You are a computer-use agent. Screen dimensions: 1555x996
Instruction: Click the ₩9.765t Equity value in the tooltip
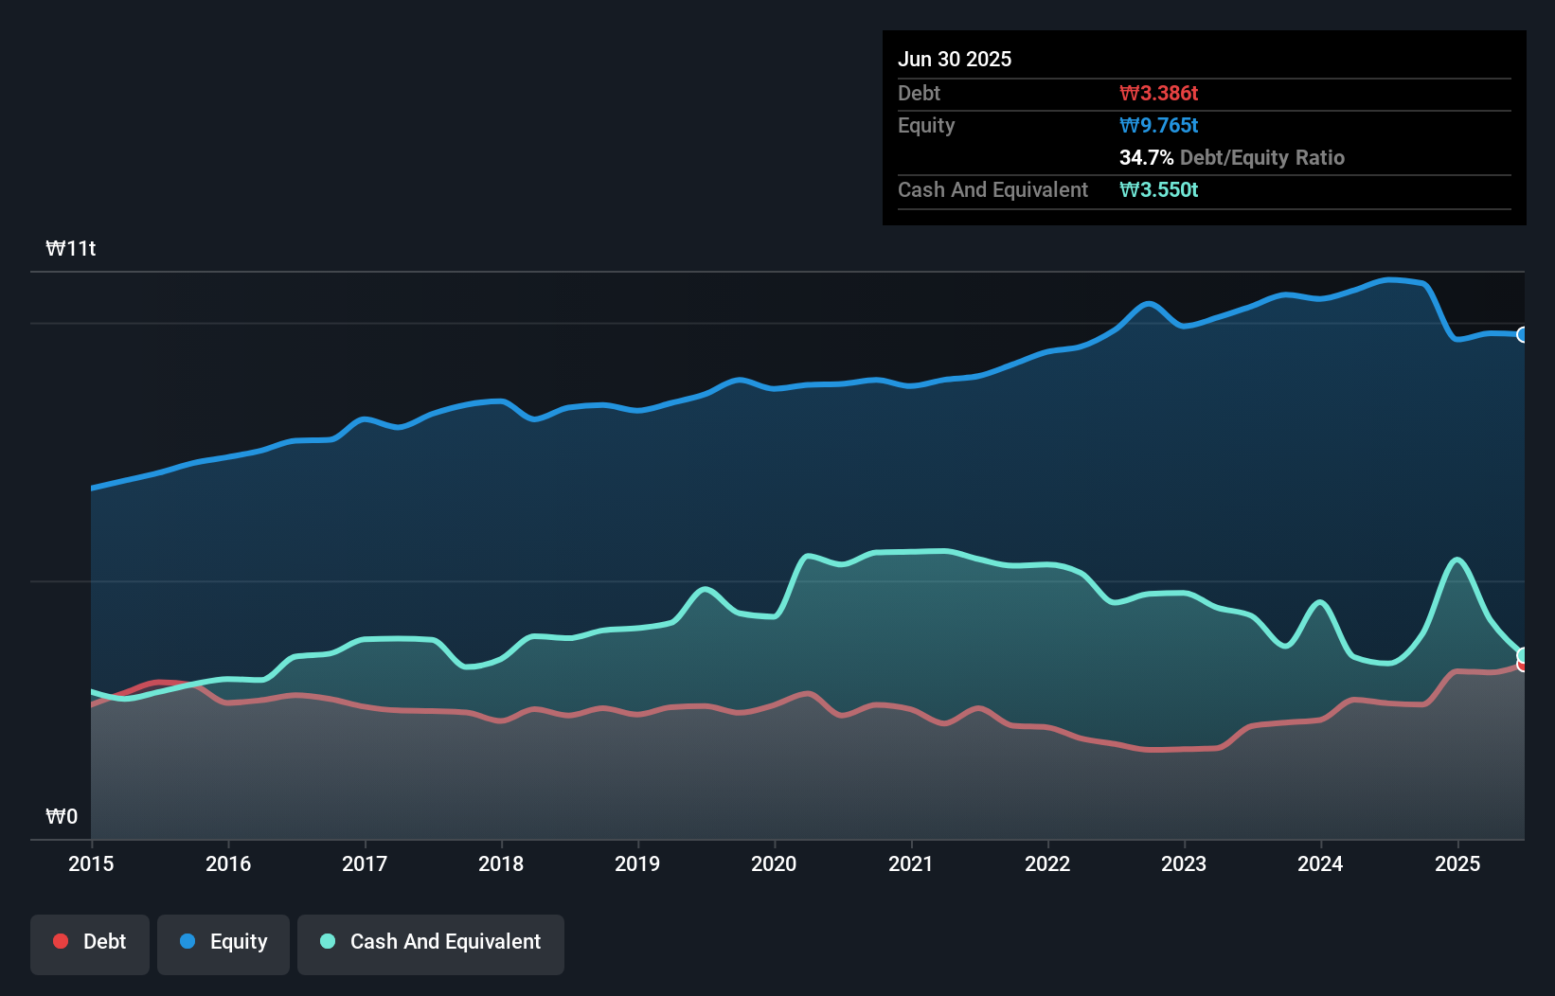tap(1158, 125)
